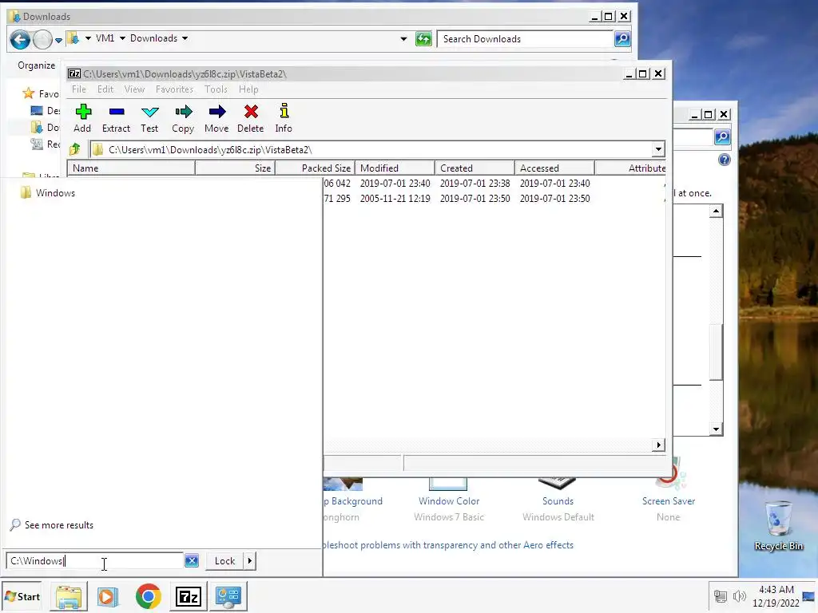The image size is (818, 613).
Task: Sort by the Accessed column header
Action: (x=554, y=168)
